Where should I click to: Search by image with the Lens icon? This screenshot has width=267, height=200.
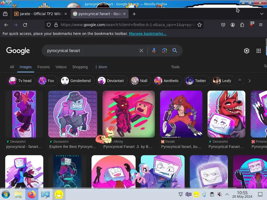click(164, 51)
